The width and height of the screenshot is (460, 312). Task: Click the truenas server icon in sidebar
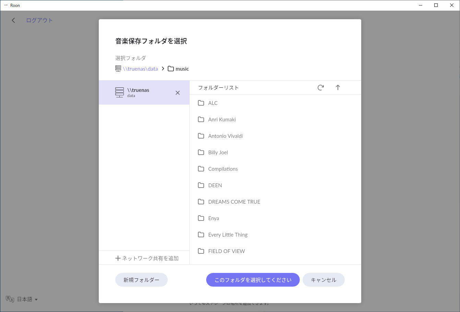click(119, 93)
